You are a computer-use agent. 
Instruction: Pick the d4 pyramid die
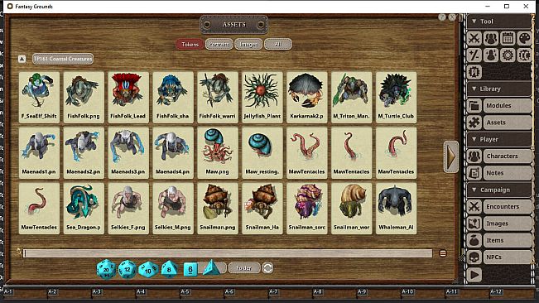coord(211,268)
